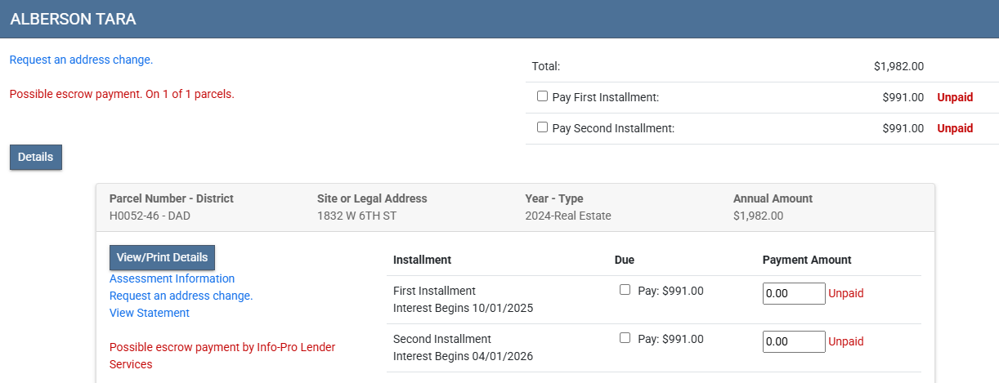The width and height of the screenshot is (999, 383).
Task: Focus the Second Installment payment amount field
Action: (793, 341)
